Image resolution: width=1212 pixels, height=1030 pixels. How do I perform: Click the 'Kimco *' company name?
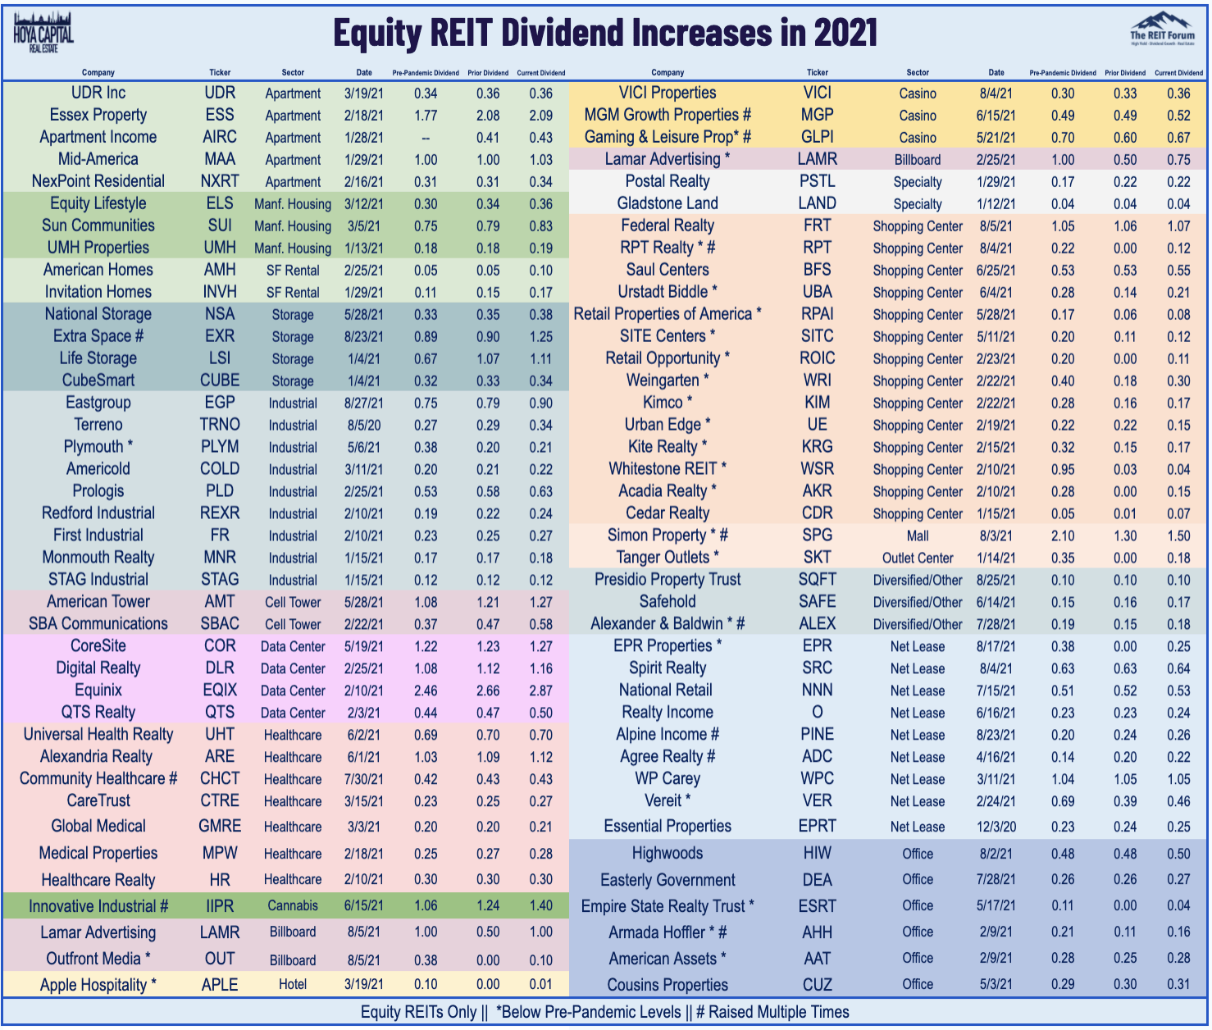point(668,403)
